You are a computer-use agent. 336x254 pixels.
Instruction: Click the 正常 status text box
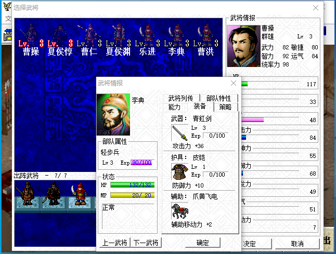coord(128,216)
